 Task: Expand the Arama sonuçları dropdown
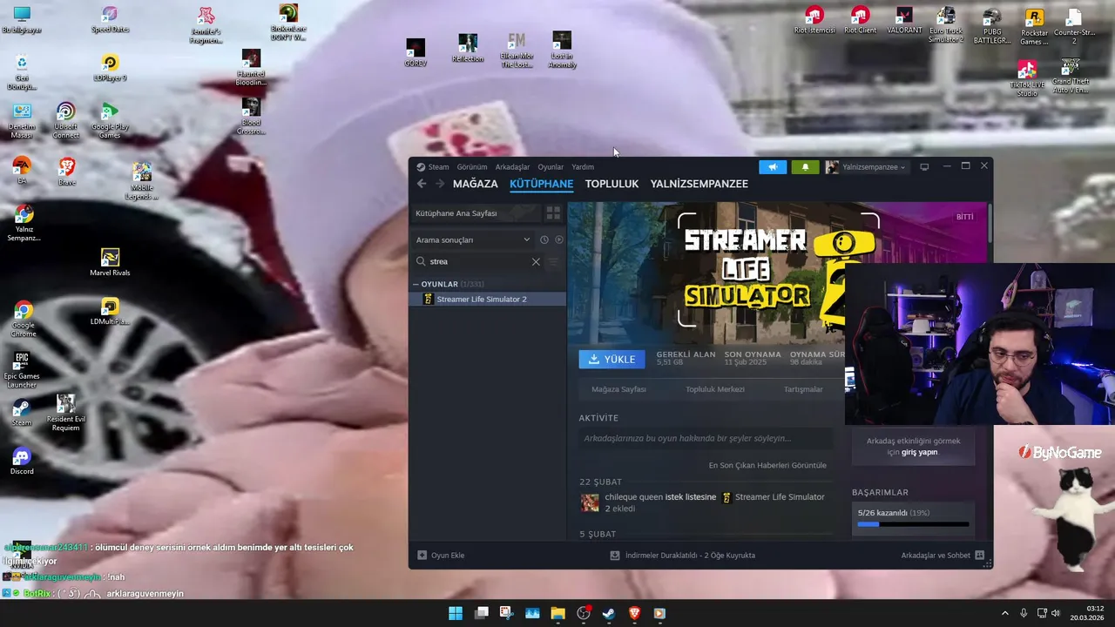tap(473, 239)
